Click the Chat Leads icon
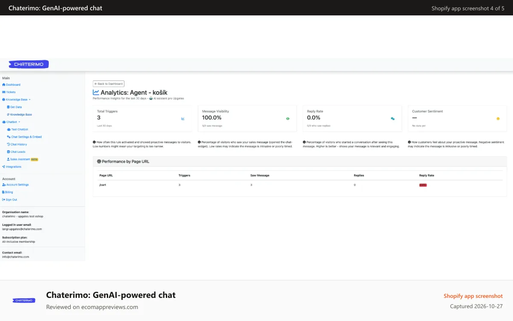Screen dimensions: 513x321 point(9,152)
